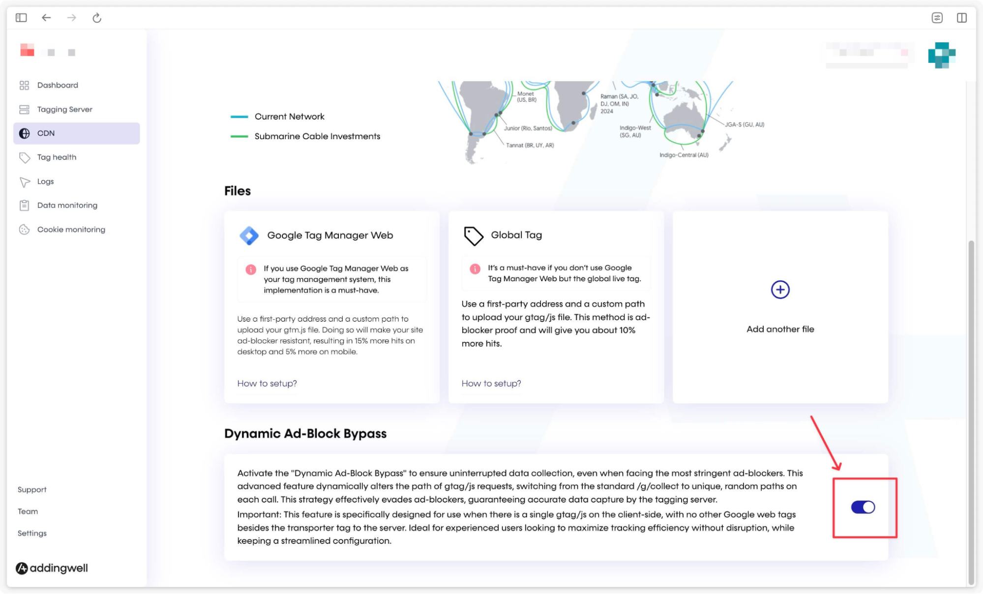Open the browser controls icon top right

pyautogui.click(x=937, y=18)
